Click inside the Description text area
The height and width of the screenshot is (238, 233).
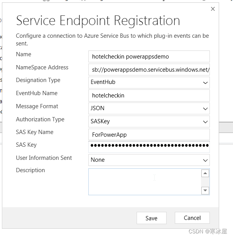145,181
